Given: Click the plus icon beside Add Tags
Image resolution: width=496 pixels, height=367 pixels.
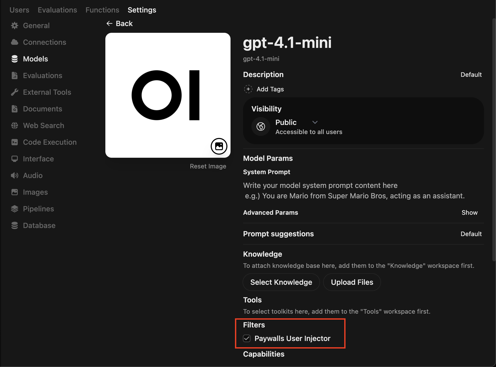Looking at the screenshot, I should pyautogui.click(x=248, y=89).
